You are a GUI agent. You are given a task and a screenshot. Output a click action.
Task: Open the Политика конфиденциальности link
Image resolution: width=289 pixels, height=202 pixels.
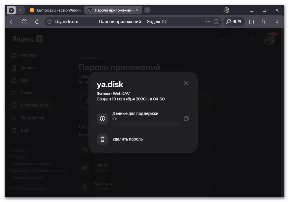tap(39, 171)
